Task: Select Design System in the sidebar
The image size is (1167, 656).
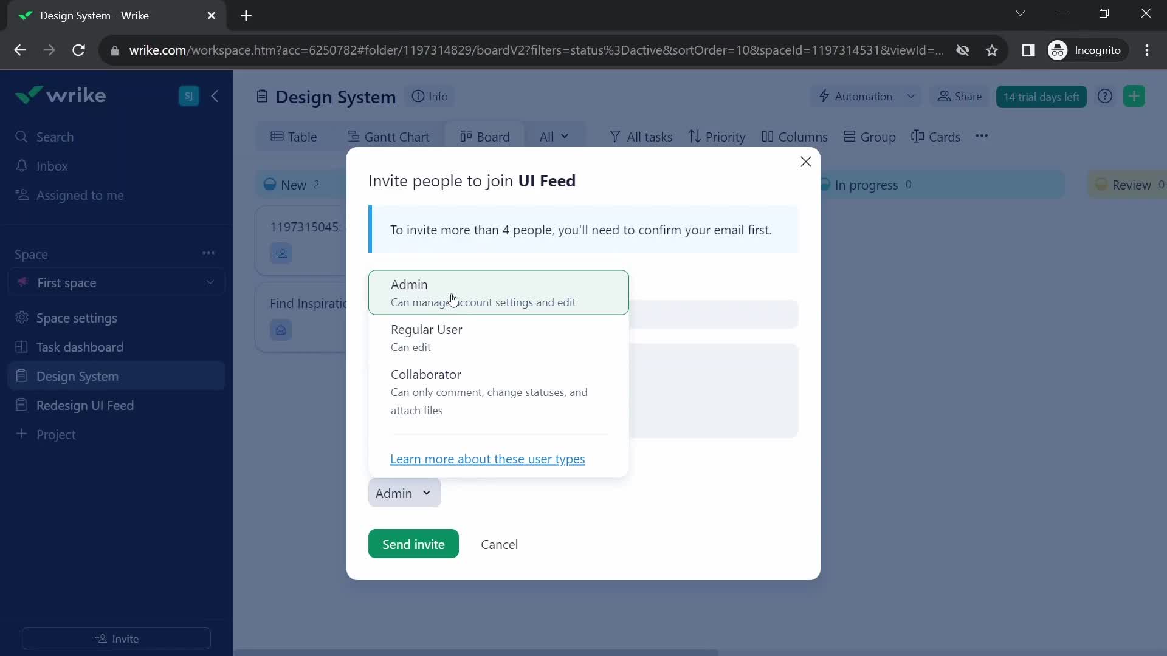Action: (116, 377)
